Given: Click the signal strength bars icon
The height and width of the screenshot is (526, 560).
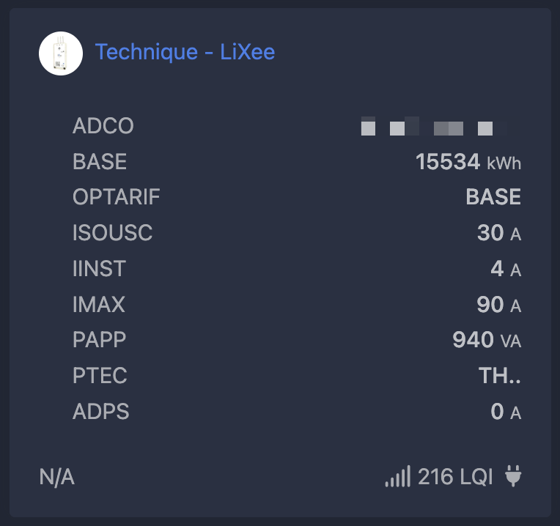Looking at the screenshot, I should [x=398, y=478].
